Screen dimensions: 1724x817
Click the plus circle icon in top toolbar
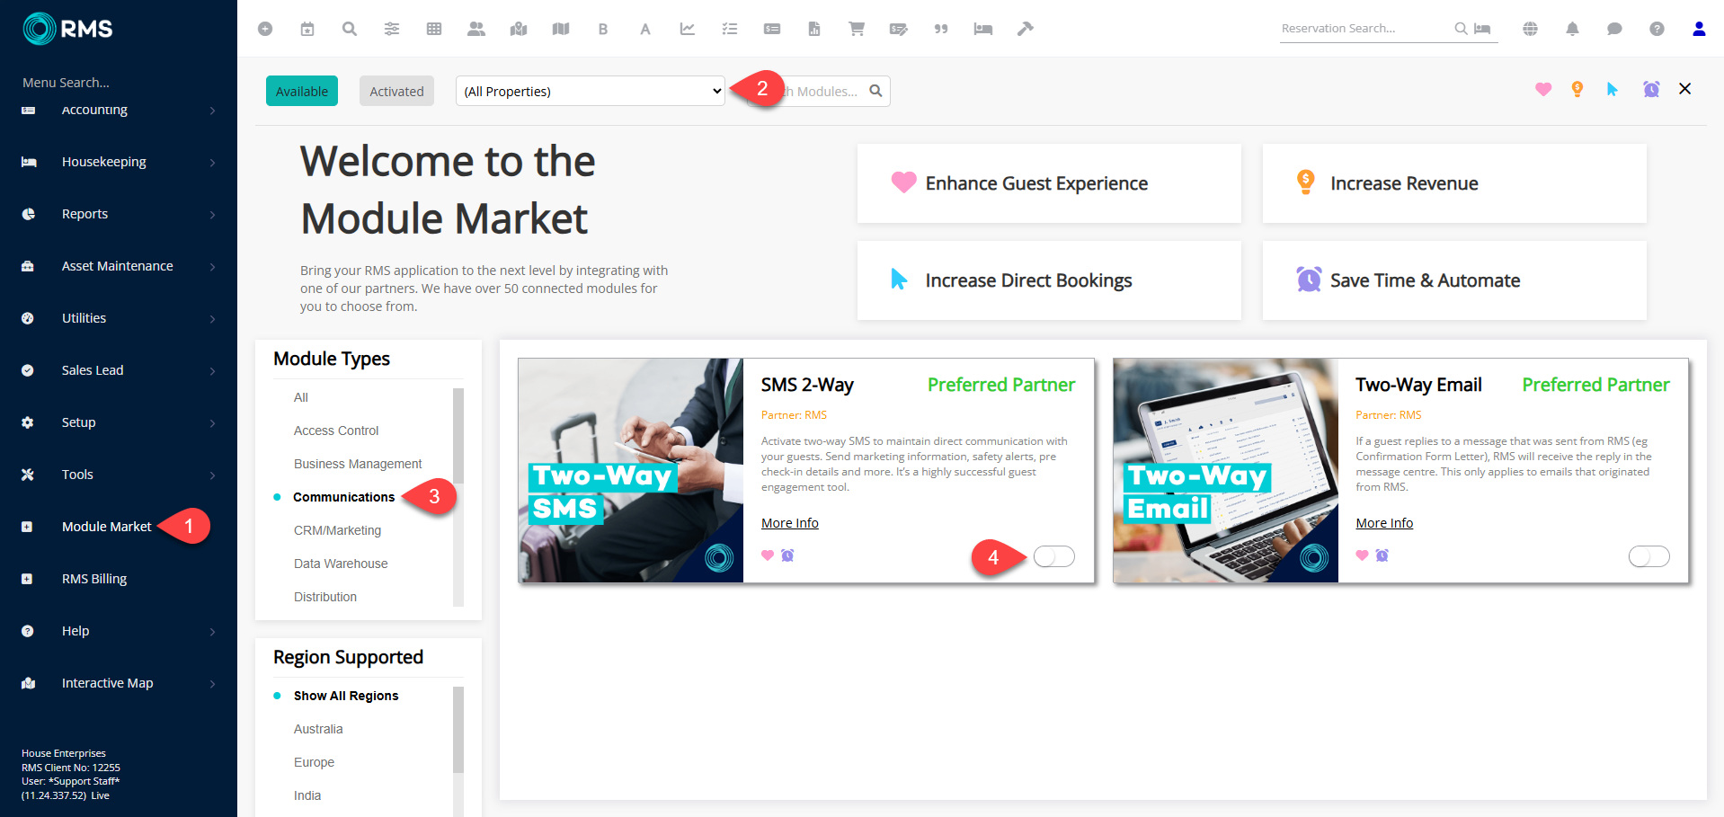point(265,29)
